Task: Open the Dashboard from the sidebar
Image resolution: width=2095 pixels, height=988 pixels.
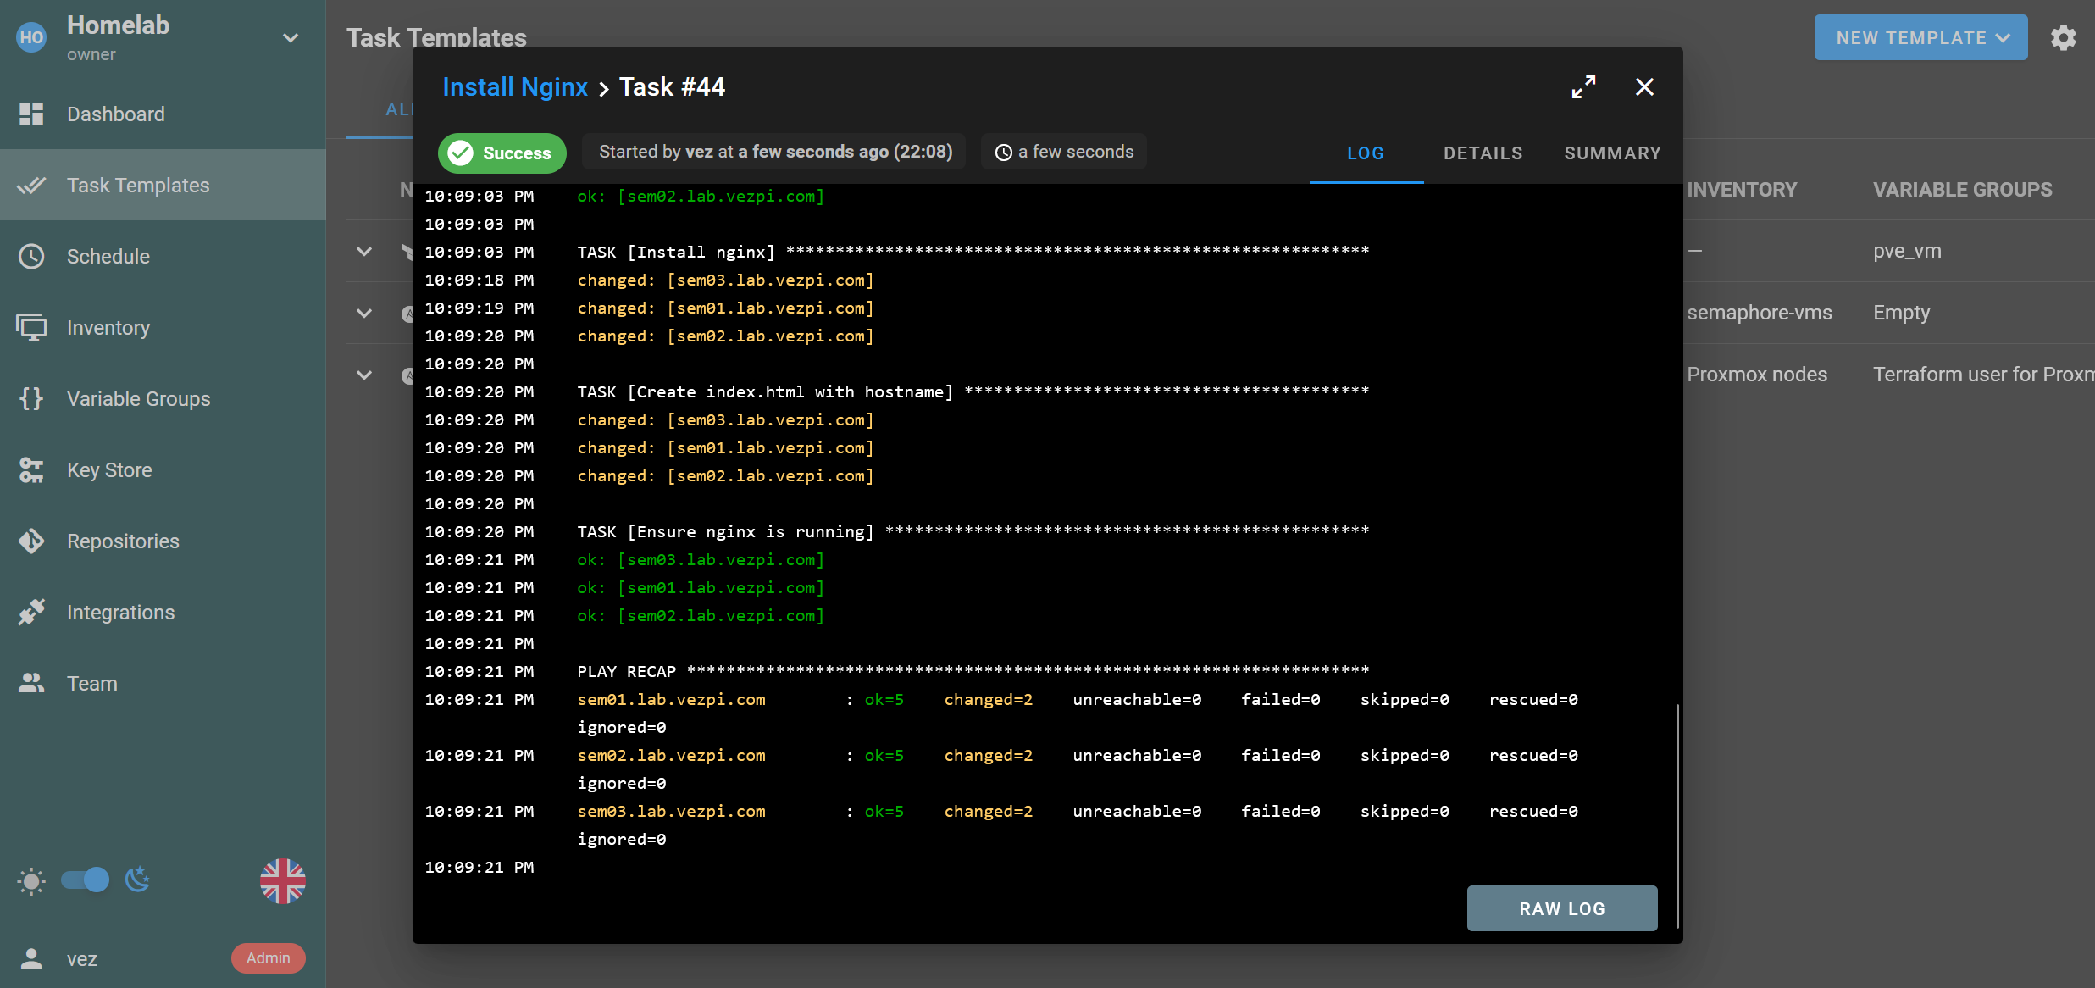Action: 116,114
